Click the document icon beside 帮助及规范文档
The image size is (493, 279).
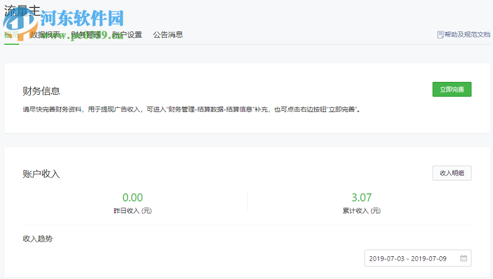click(x=441, y=34)
